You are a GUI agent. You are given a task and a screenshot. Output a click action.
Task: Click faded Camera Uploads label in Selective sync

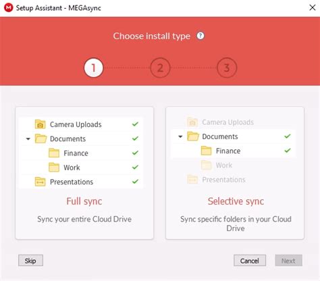tap(228, 122)
